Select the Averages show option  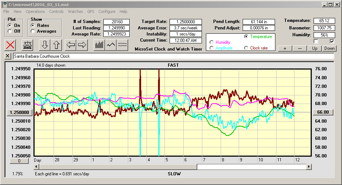click(33, 31)
